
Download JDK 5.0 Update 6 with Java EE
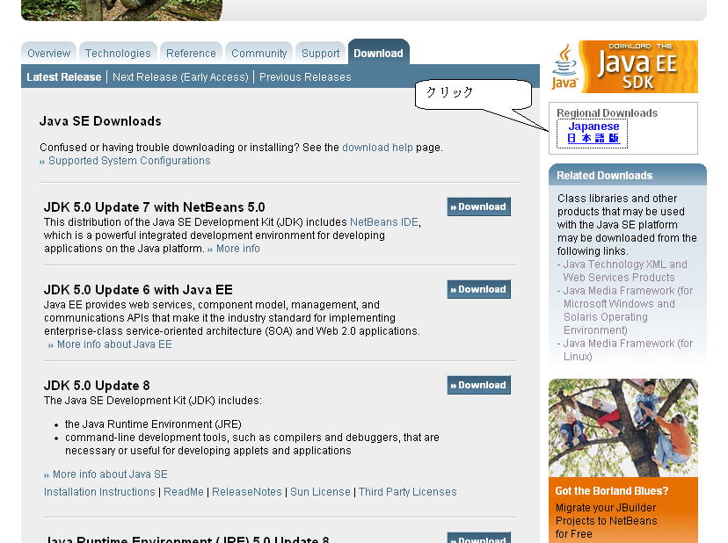point(478,289)
